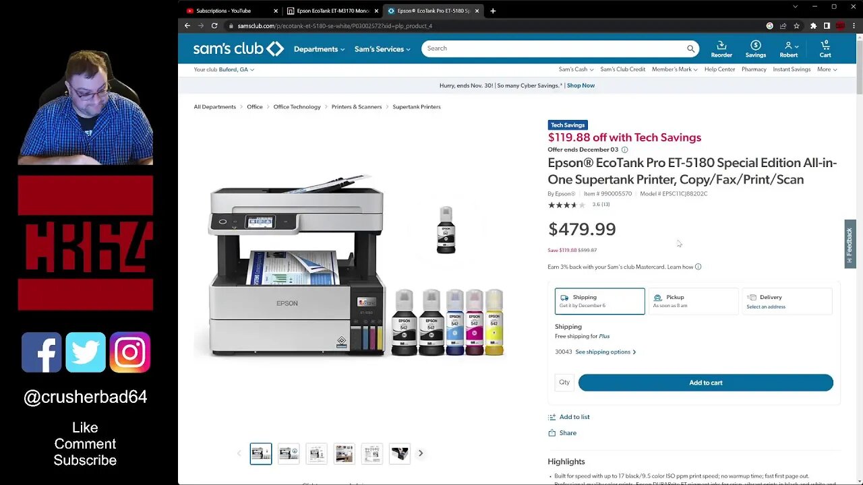
Task: Go back with browser back arrow
Action: pyautogui.click(x=187, y=26)
